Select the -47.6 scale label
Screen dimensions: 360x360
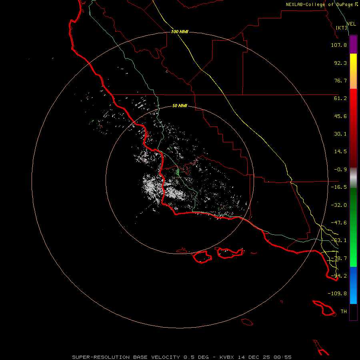tap(339, 223)
